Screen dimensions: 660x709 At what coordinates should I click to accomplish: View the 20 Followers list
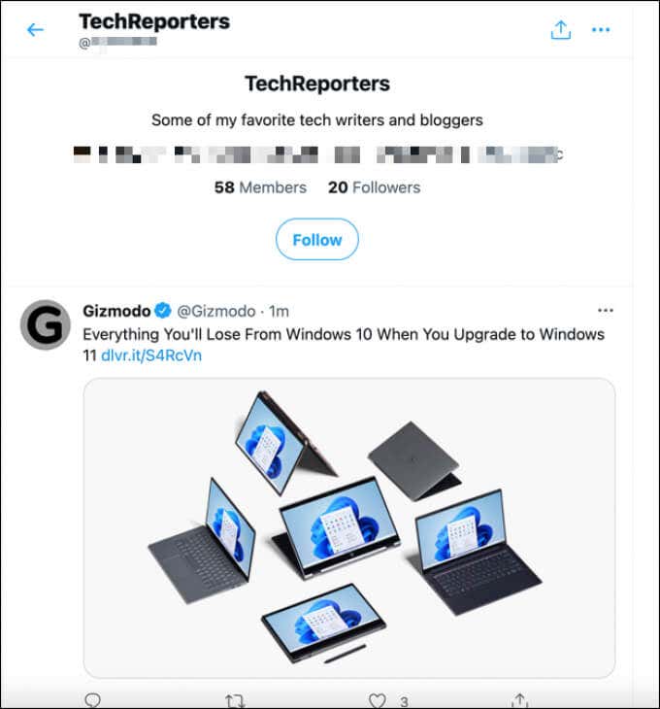(x=374, y=187)
